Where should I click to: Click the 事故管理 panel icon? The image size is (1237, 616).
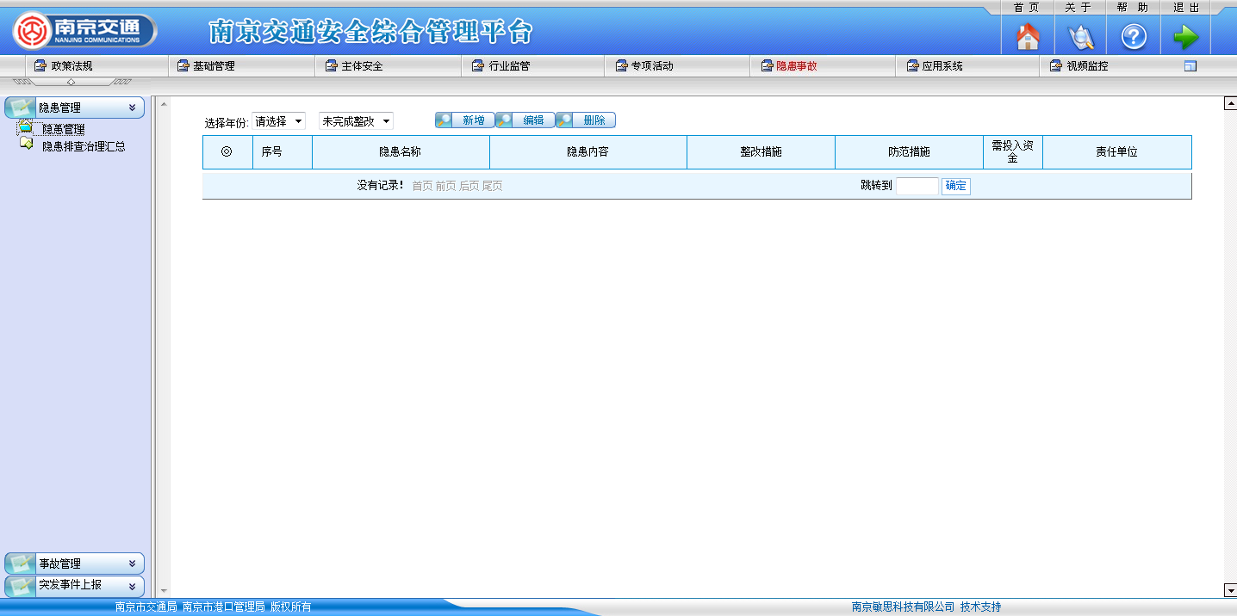(x=21, y=564)
